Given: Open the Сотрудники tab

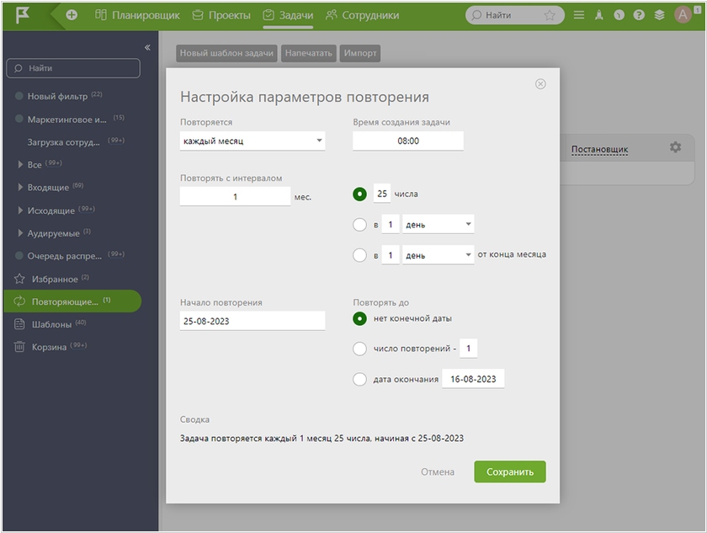Looking at the screenshot, I should point(362,15).
